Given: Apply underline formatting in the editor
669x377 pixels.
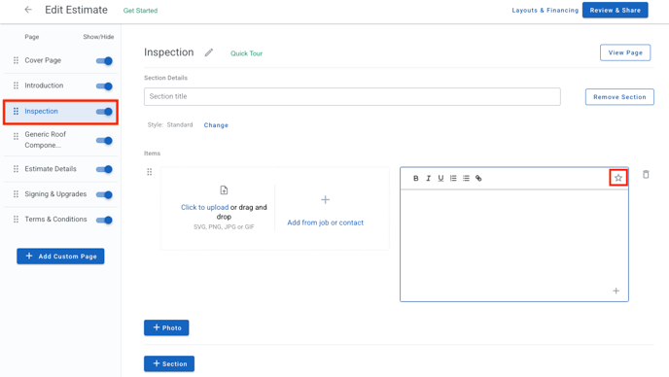Looking at the screenshot, I should 440,178.
